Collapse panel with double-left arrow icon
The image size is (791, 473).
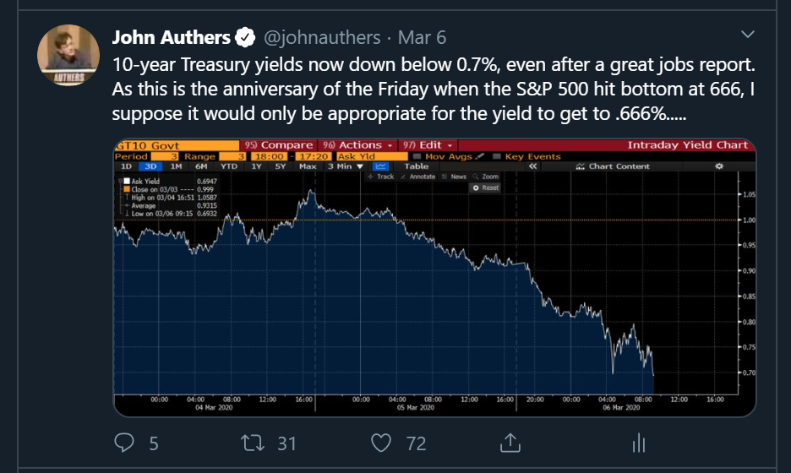[532, 166]
